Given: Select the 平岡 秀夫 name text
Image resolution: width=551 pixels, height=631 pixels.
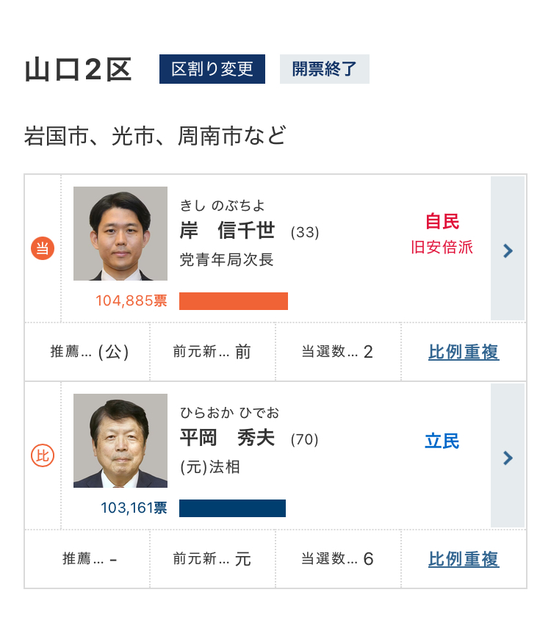Looking at the screenshot, I should point(227,439).
